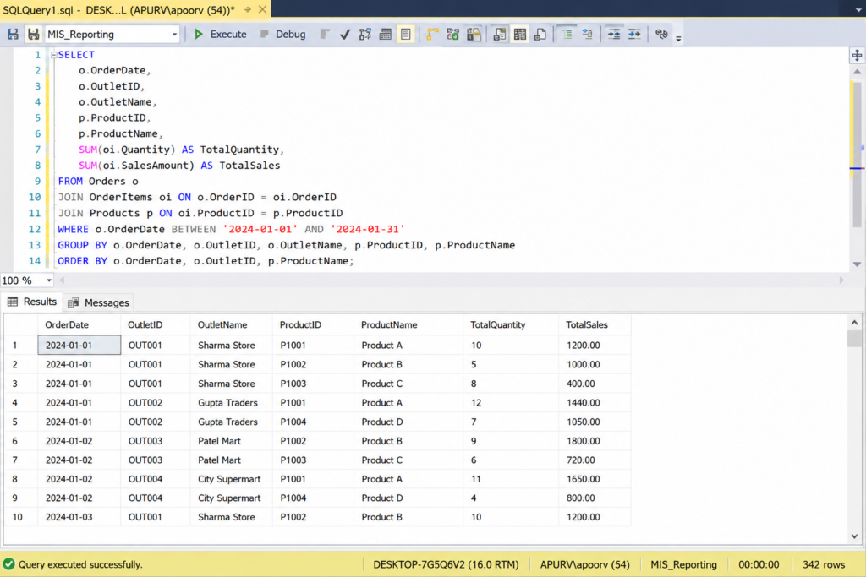Click the TotalSales column header
This screenshot has height=577, width=866.
point(595,325)
